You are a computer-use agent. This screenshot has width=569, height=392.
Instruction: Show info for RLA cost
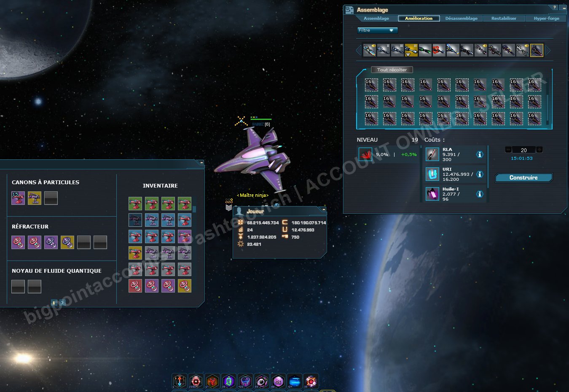click(480, 155)
